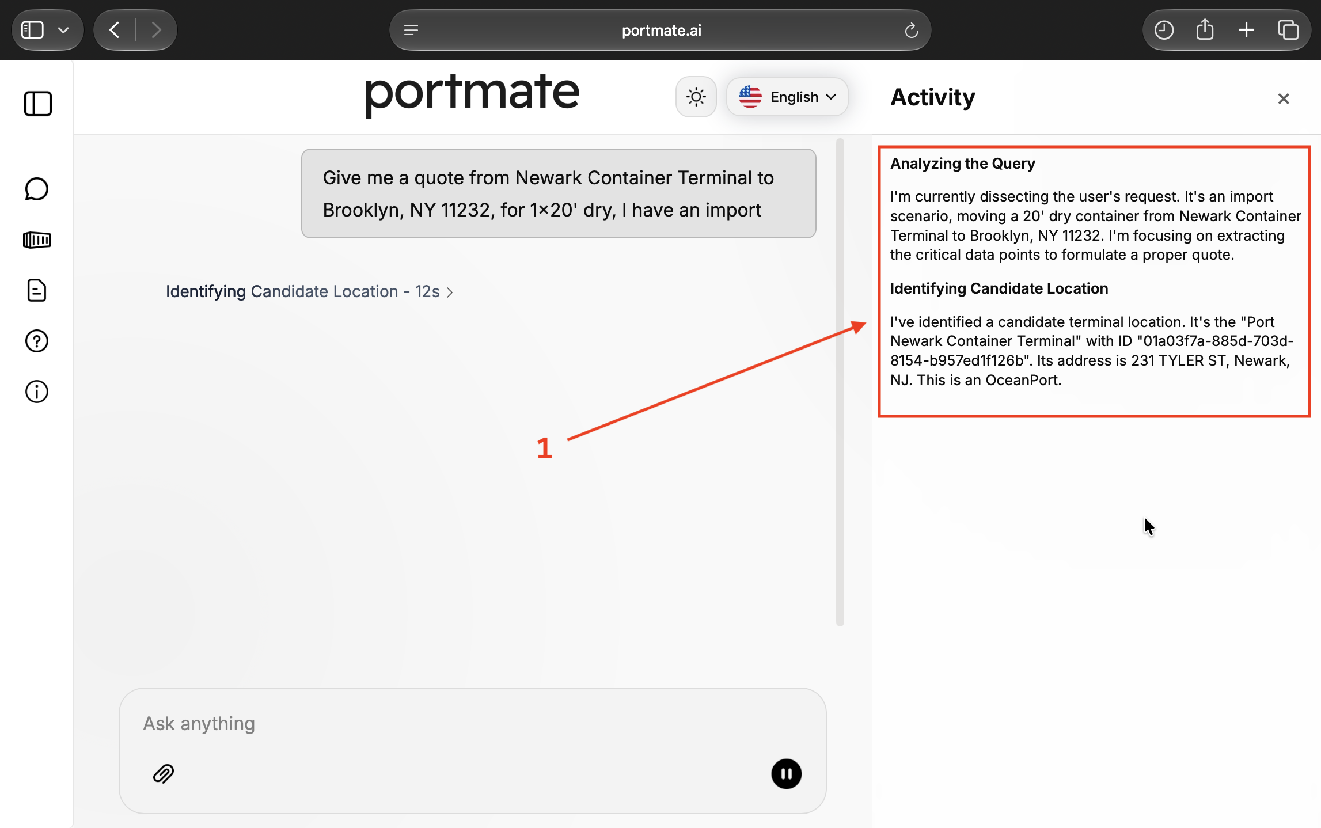This screenshot has height=828, width=1321.
Task: Click 'Analyzing the Query' heading
Action: [x=962, y=164]
